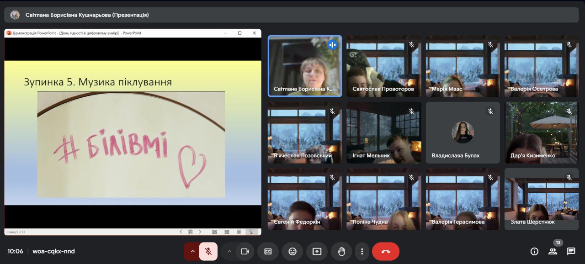Unmute the microphone in the call toolbar
585x264 pixels.
tap(208, 251)
